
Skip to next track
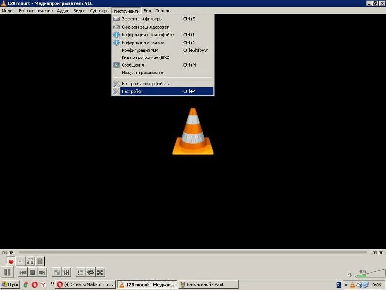click(x=42, y=273)
